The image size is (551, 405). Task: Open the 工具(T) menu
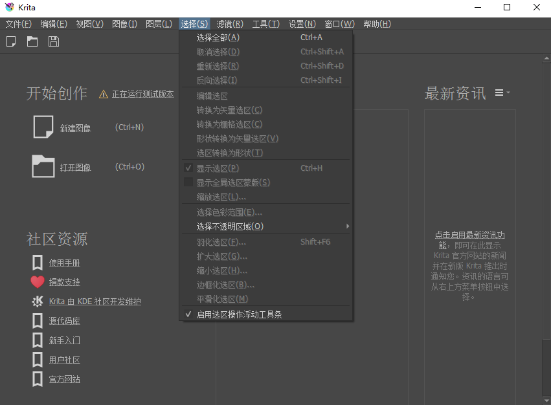click(266, 24)
